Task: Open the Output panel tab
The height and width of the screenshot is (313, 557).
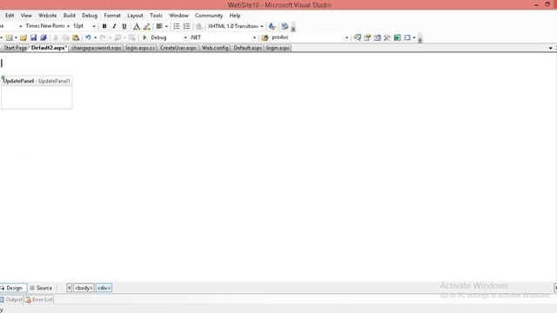Action: point(11,300)
